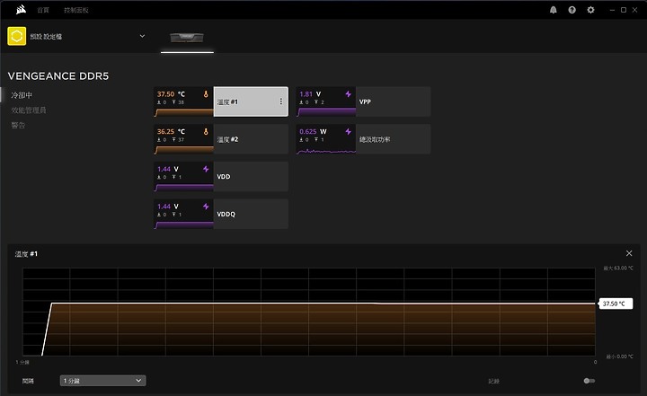Select the 溫度 #1 sensor card
This screenshot has width=647, height=396.
click(221, 101)
